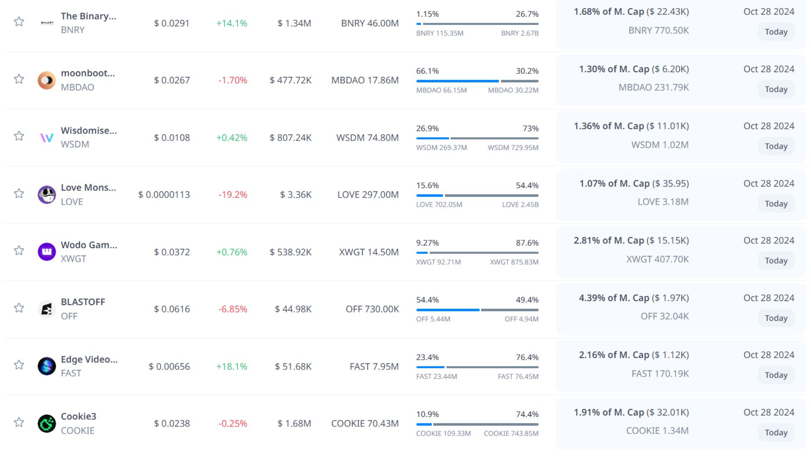Image resolution: width=811 pixels, height=456 pixels.
Task: Click the Today badge for COOKIE unlock
Action: pos(776,433)
